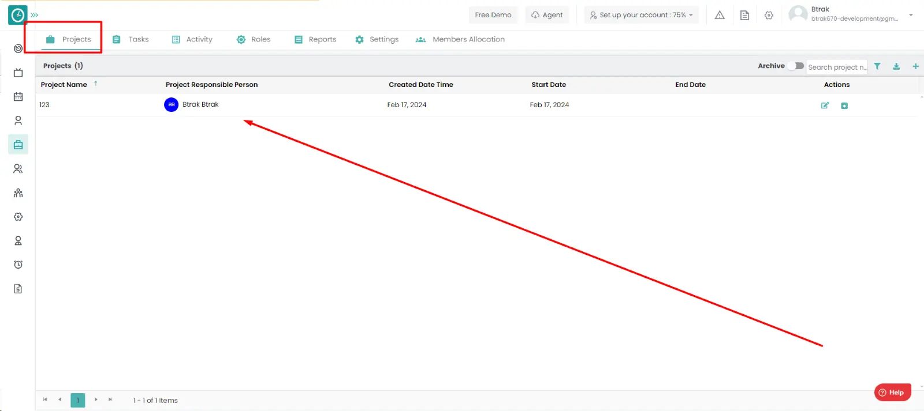Click the Free Demo button

(x=493, y=15)
